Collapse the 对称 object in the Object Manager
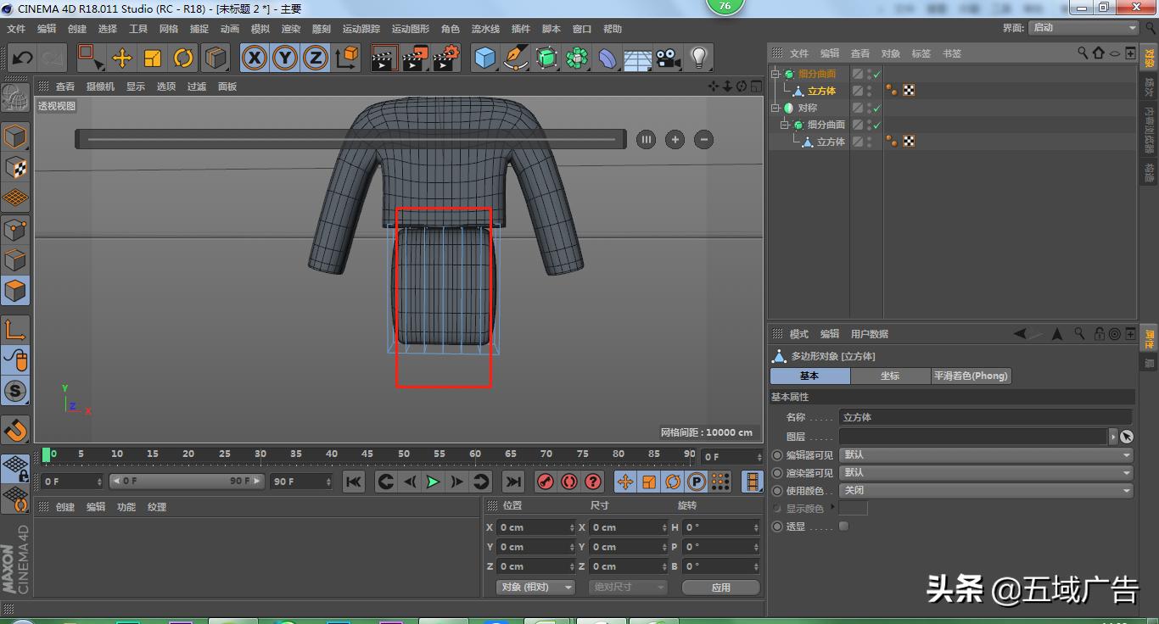 point(775,108)
